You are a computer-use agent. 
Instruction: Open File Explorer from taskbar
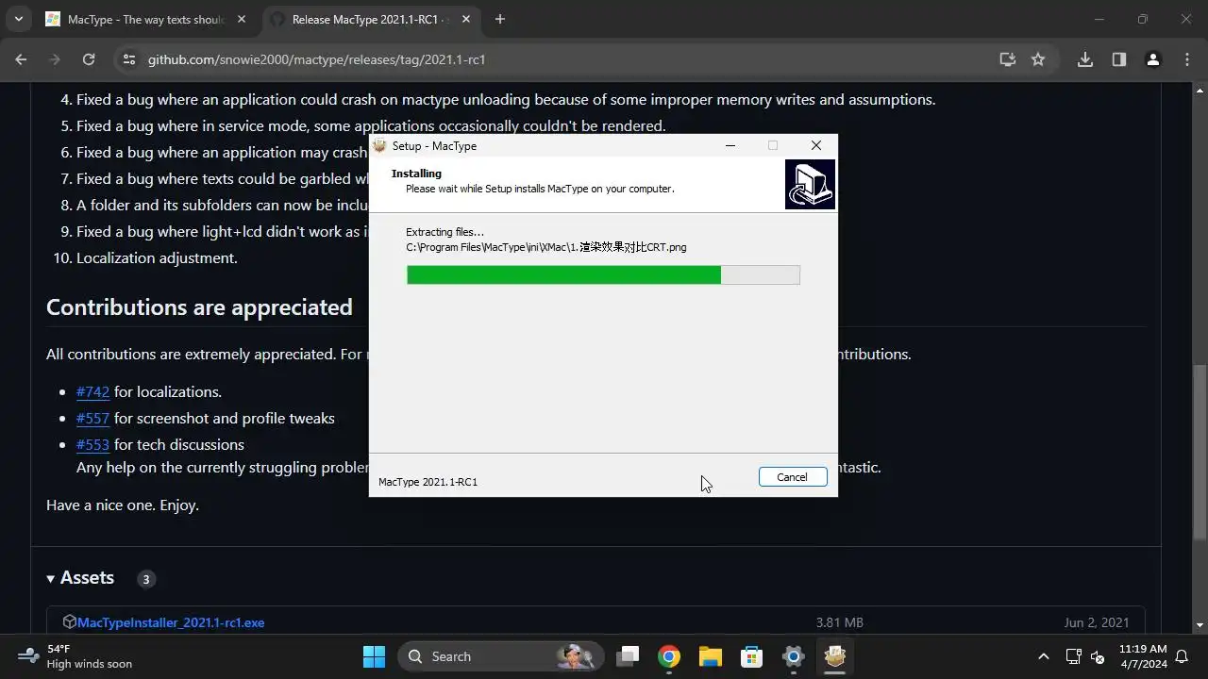710,656
